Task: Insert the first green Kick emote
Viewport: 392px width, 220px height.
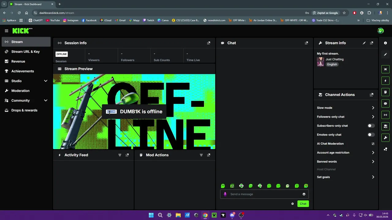Action: pyautogui.click(x=223, y=186)
